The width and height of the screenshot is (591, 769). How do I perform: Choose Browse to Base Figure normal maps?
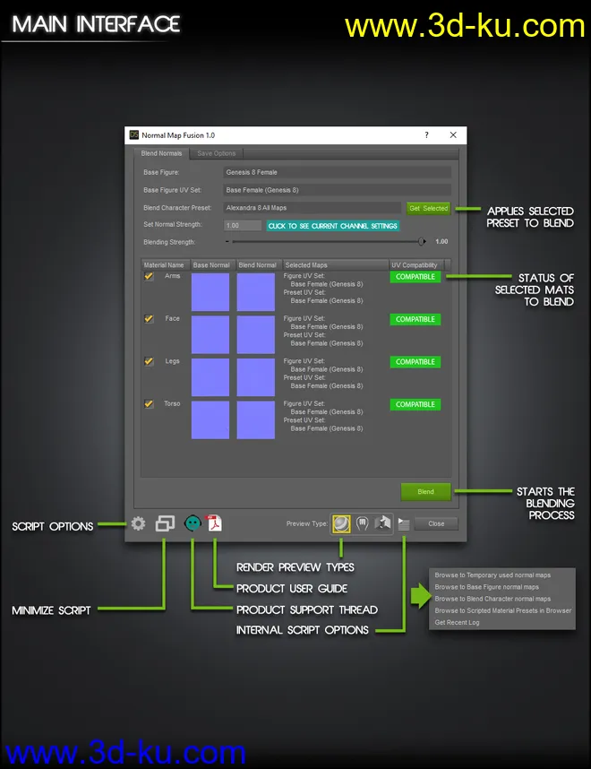click(486, 587)
